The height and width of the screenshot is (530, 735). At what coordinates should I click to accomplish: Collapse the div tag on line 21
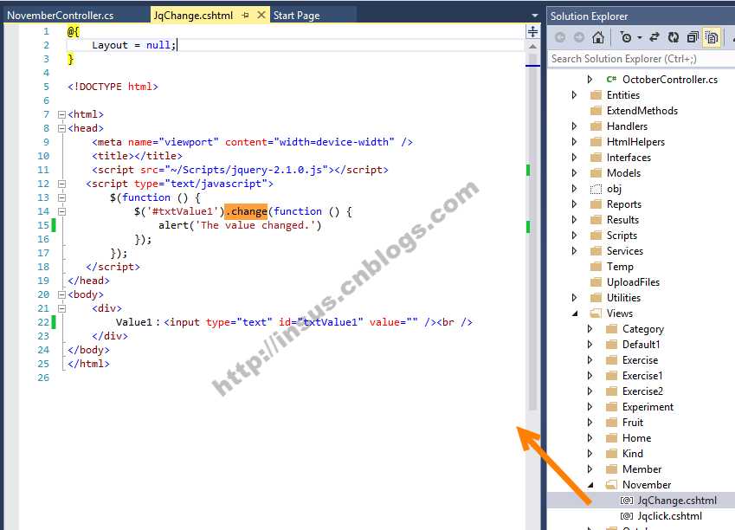point(61,308)
